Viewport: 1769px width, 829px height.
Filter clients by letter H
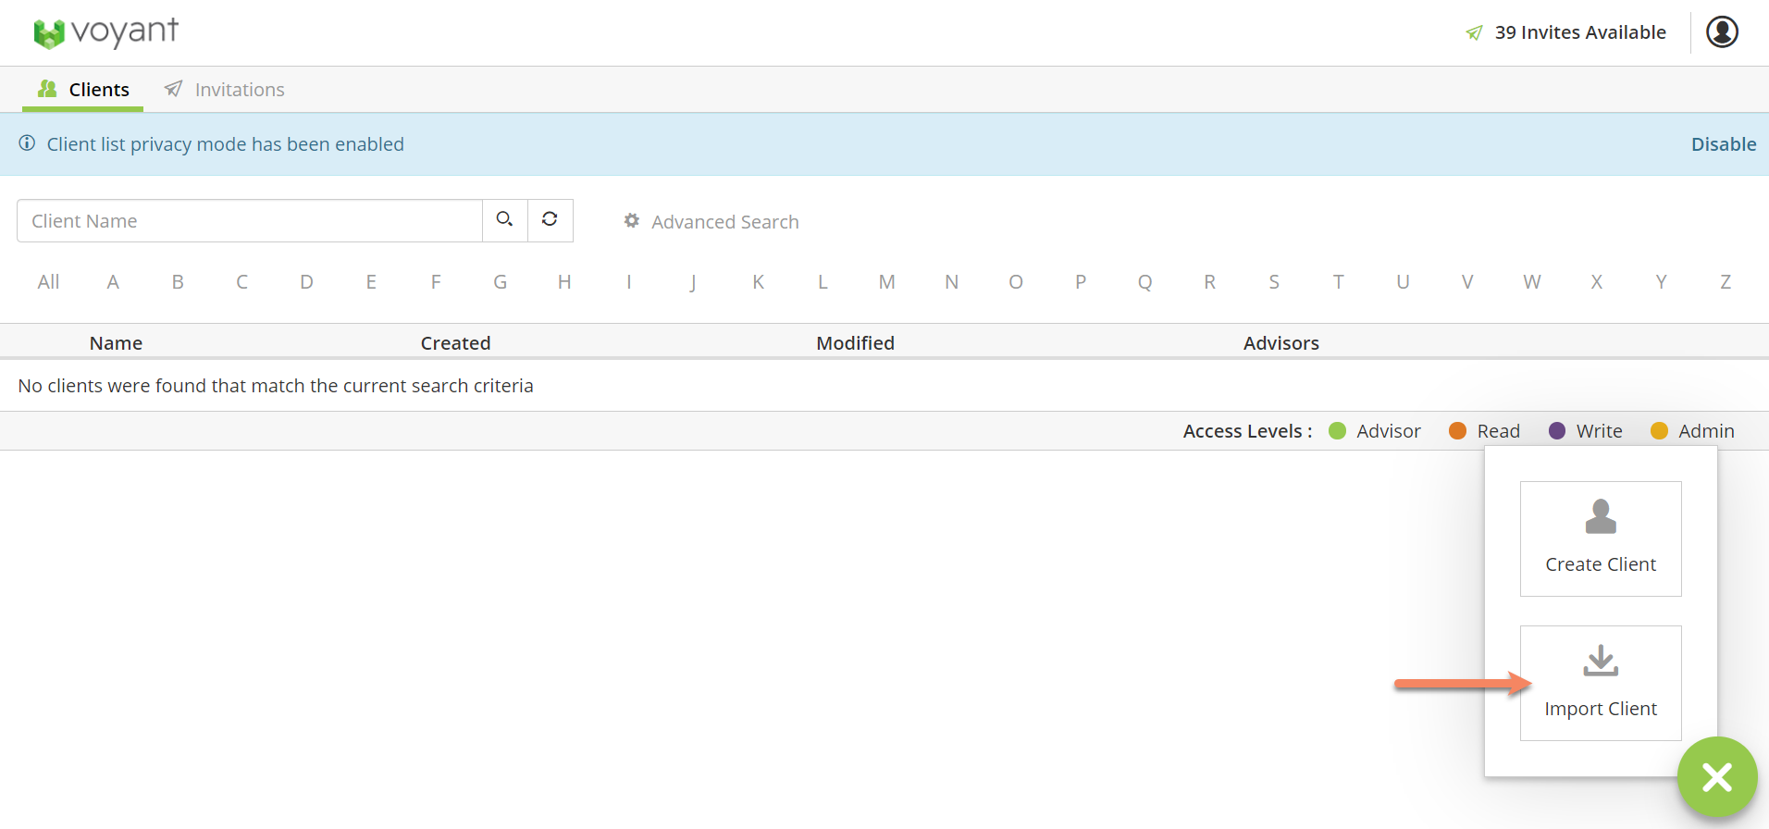pos(564,282)
